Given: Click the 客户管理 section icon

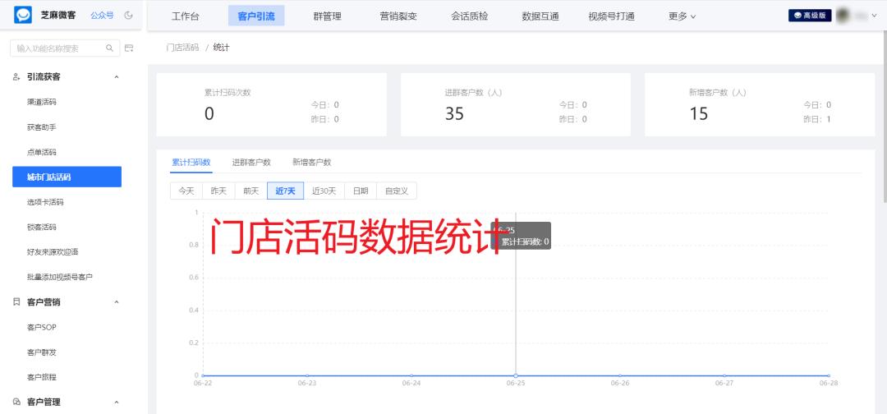Looking at the screenshot, I should click(x=16, y=402).
